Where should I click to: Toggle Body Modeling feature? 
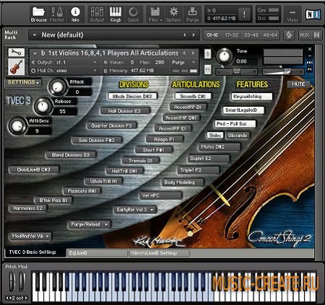[x=183, y=182]
